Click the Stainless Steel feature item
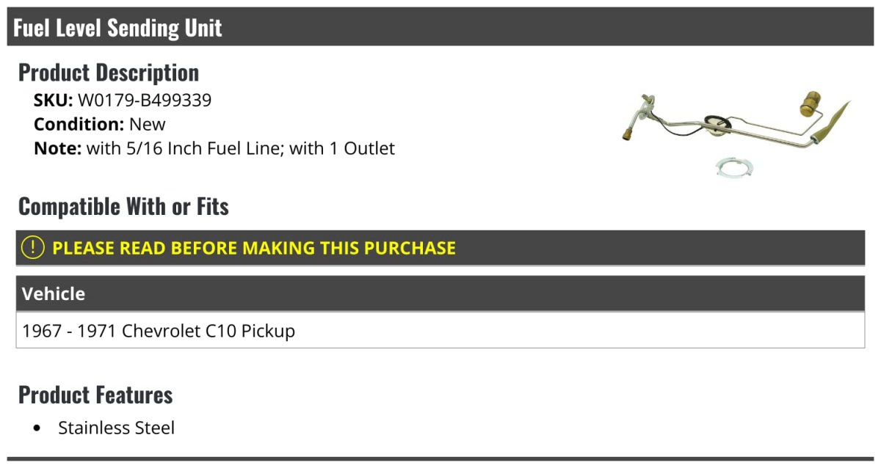This screenshot has width=881, height=468. (117, 428)
